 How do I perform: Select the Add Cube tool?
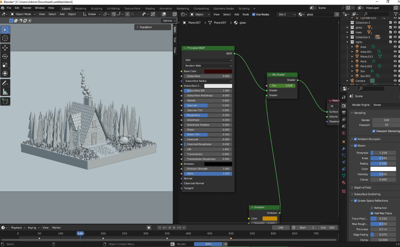tap(5, 102)
